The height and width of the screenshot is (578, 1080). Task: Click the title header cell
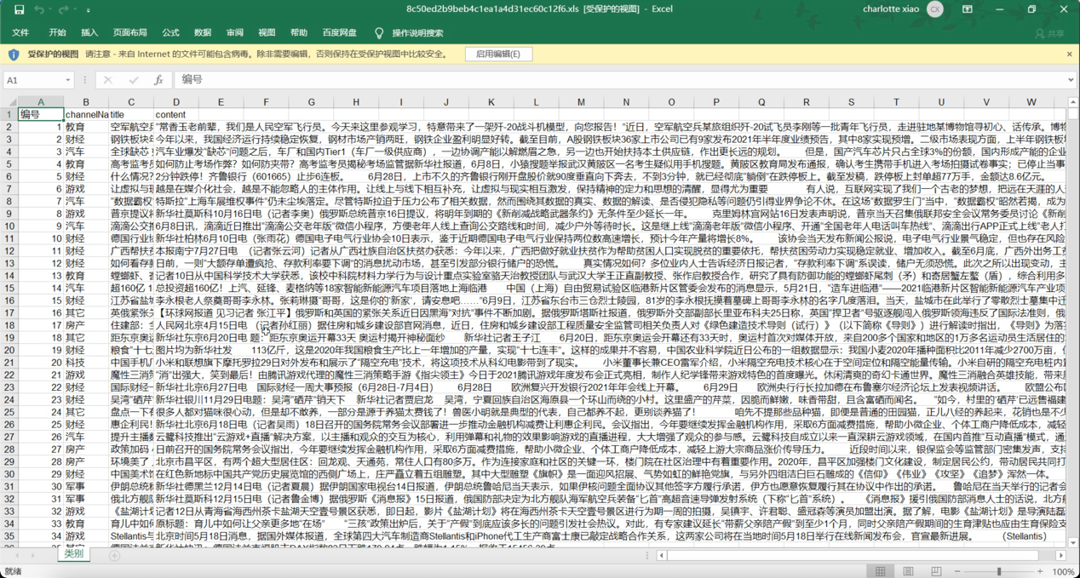tap(131, 114)
